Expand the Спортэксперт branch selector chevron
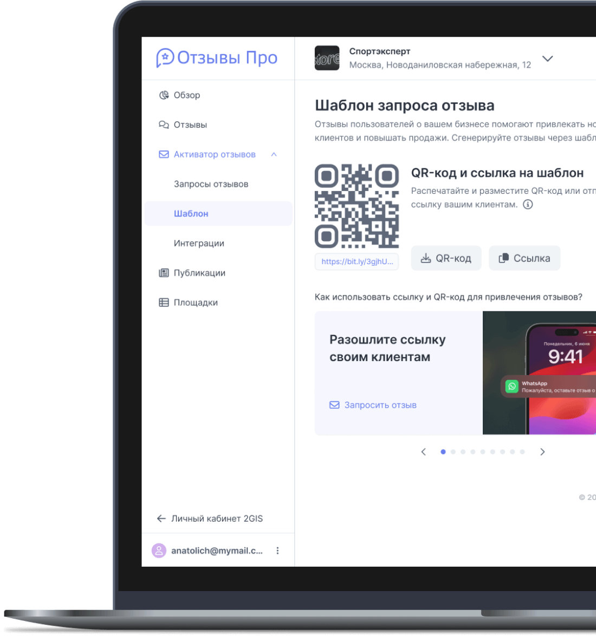This screenshot has width=596, height=636. click(x=548, y=58)
